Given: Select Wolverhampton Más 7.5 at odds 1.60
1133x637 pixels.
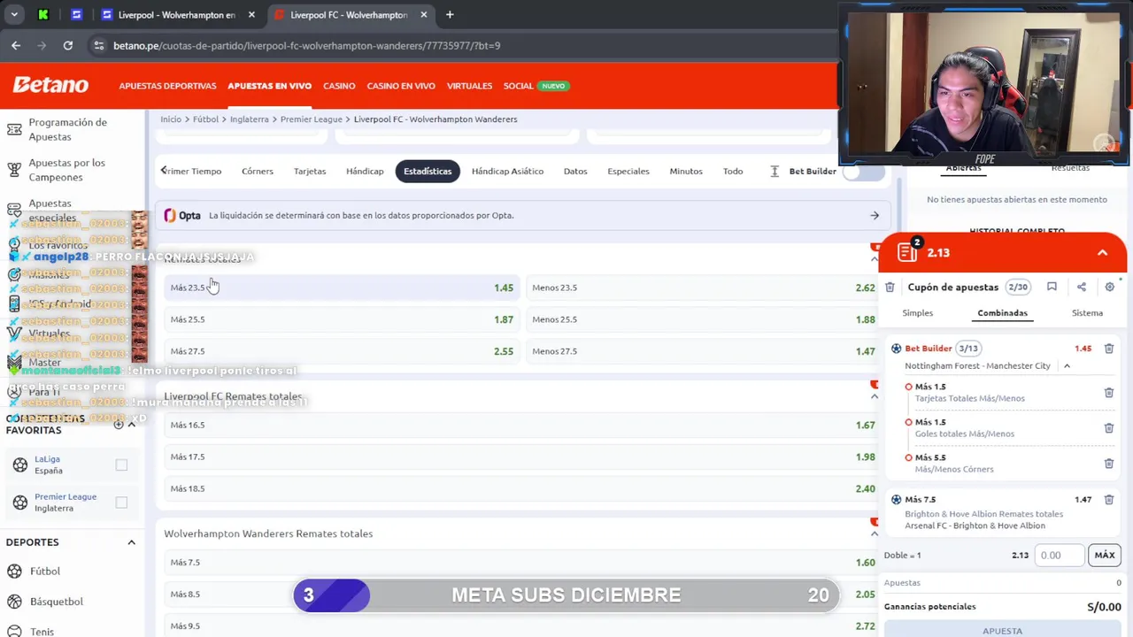Looking at the screenshot, I should tap(522, 563).
